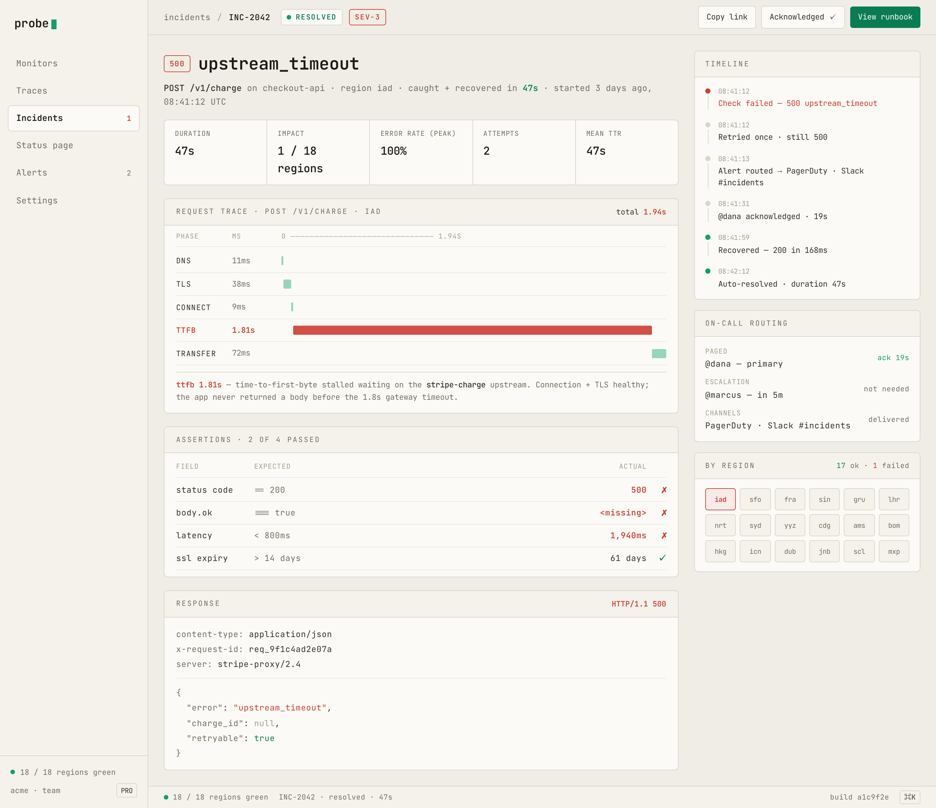
Task: Open Monitors in the sidebar
Action: click(x=74, y=64)
